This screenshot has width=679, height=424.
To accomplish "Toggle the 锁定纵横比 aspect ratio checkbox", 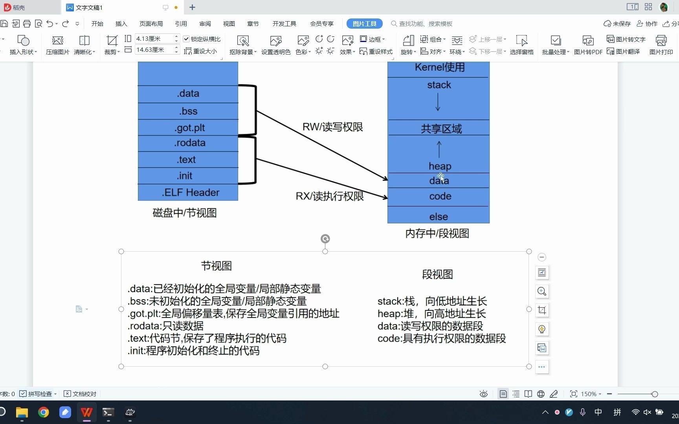I will (186, 39).
